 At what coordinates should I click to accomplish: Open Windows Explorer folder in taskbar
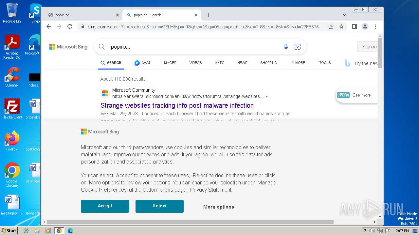[x=37, y=231]
